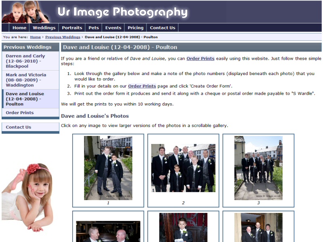View the Pricing page from the navigation bar

coord(136,28)
